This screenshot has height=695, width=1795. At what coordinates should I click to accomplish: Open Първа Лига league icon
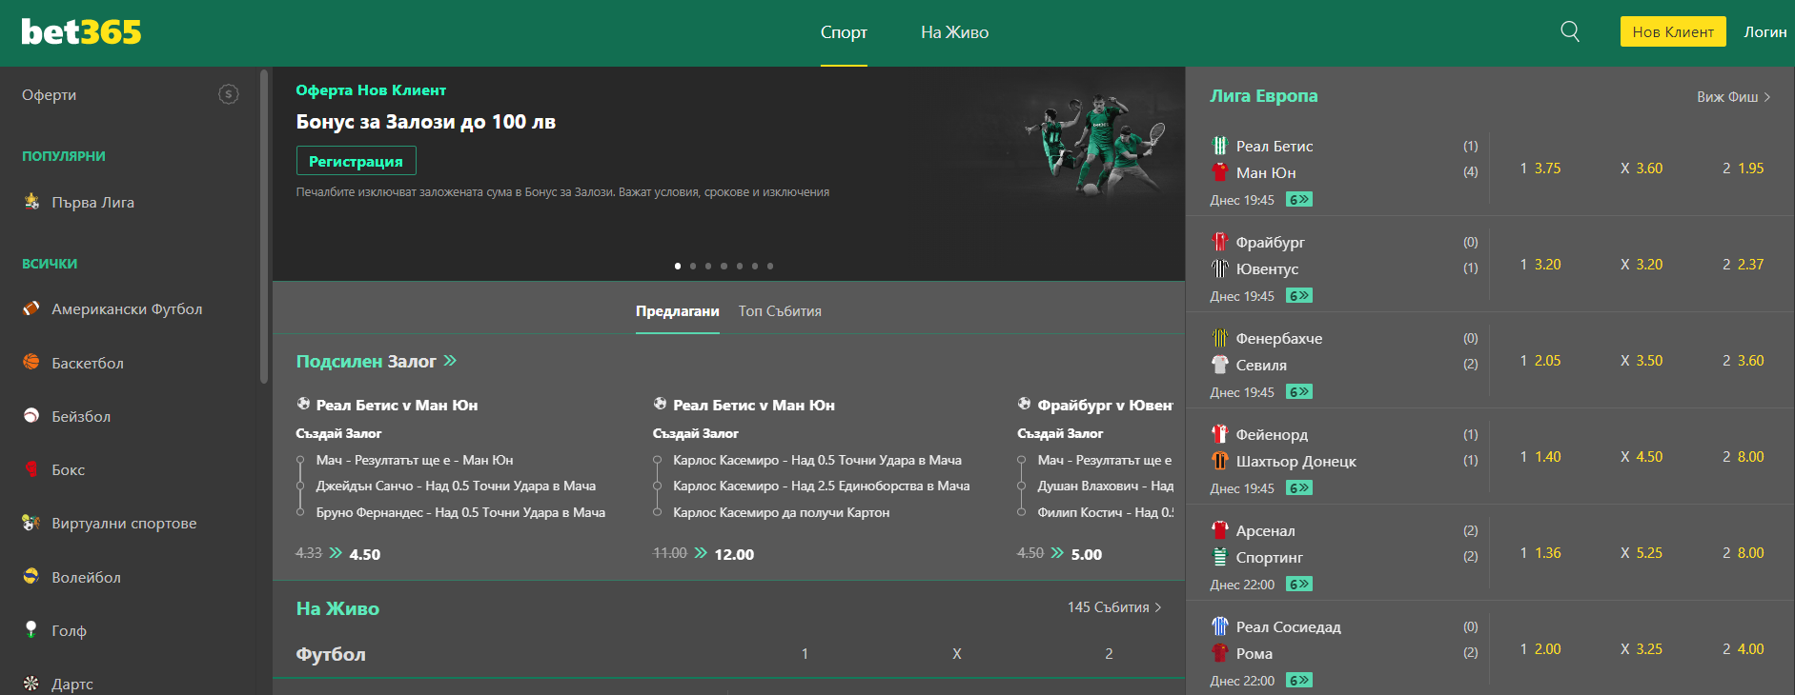(31, 201)
